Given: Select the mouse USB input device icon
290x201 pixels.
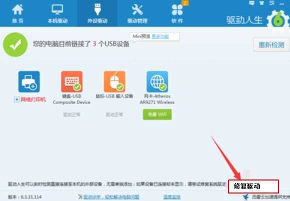Looking at the screenshot, I should pos(114,81).
